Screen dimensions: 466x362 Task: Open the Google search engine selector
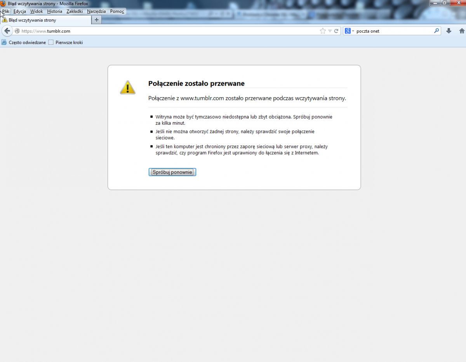click(x=349, y=31)
